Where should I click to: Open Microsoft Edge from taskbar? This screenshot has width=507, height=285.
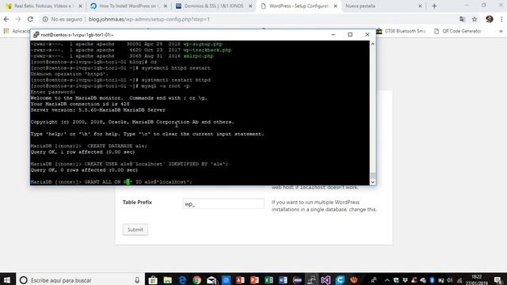[x=182, y=279]
